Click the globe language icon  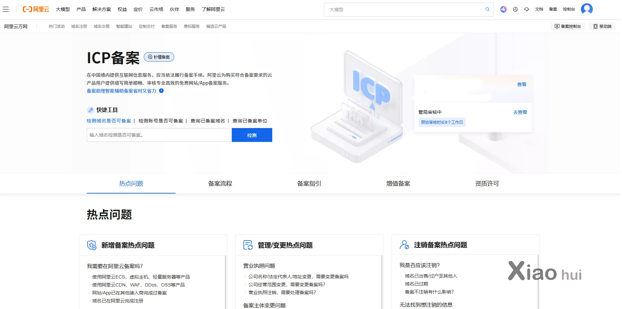tap(515, 9)
